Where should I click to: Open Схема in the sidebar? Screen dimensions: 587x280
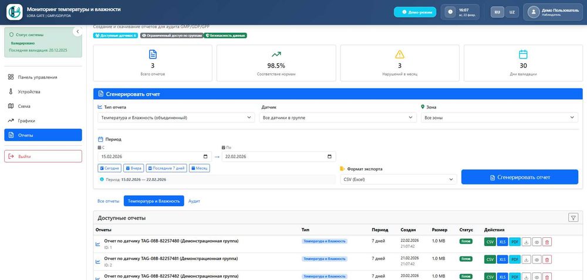[43, 106]
